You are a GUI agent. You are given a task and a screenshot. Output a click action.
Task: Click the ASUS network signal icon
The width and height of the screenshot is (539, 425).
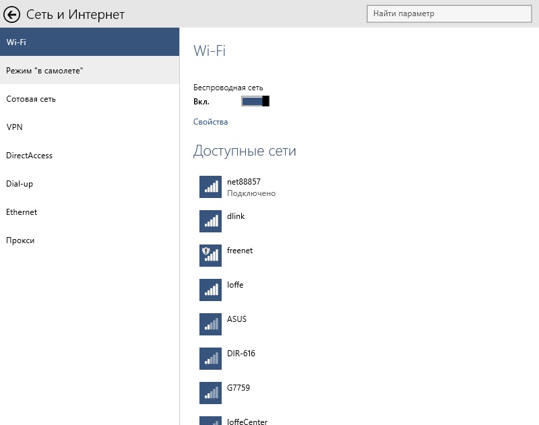[210, 325]
